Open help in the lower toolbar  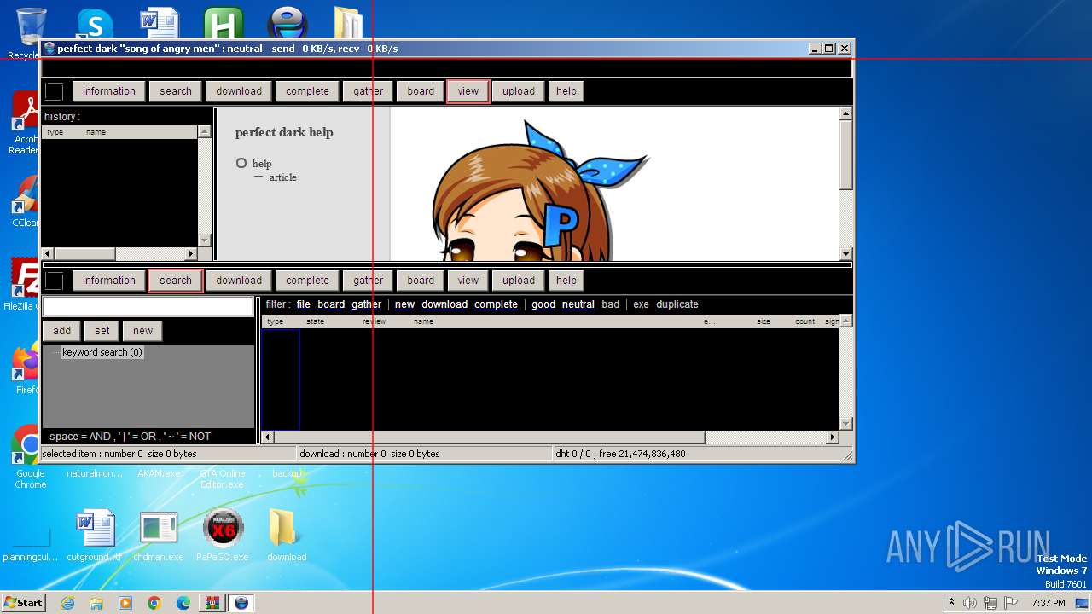click(x=566, y=281)
